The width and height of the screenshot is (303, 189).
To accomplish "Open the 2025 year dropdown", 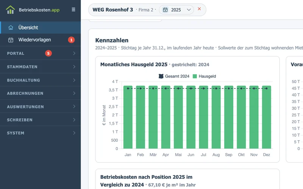I will pos(176,10).
